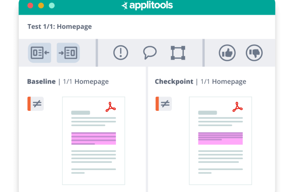Accept the checkpoint with thumbs up
294x192 pixels.
click(227, 53)
